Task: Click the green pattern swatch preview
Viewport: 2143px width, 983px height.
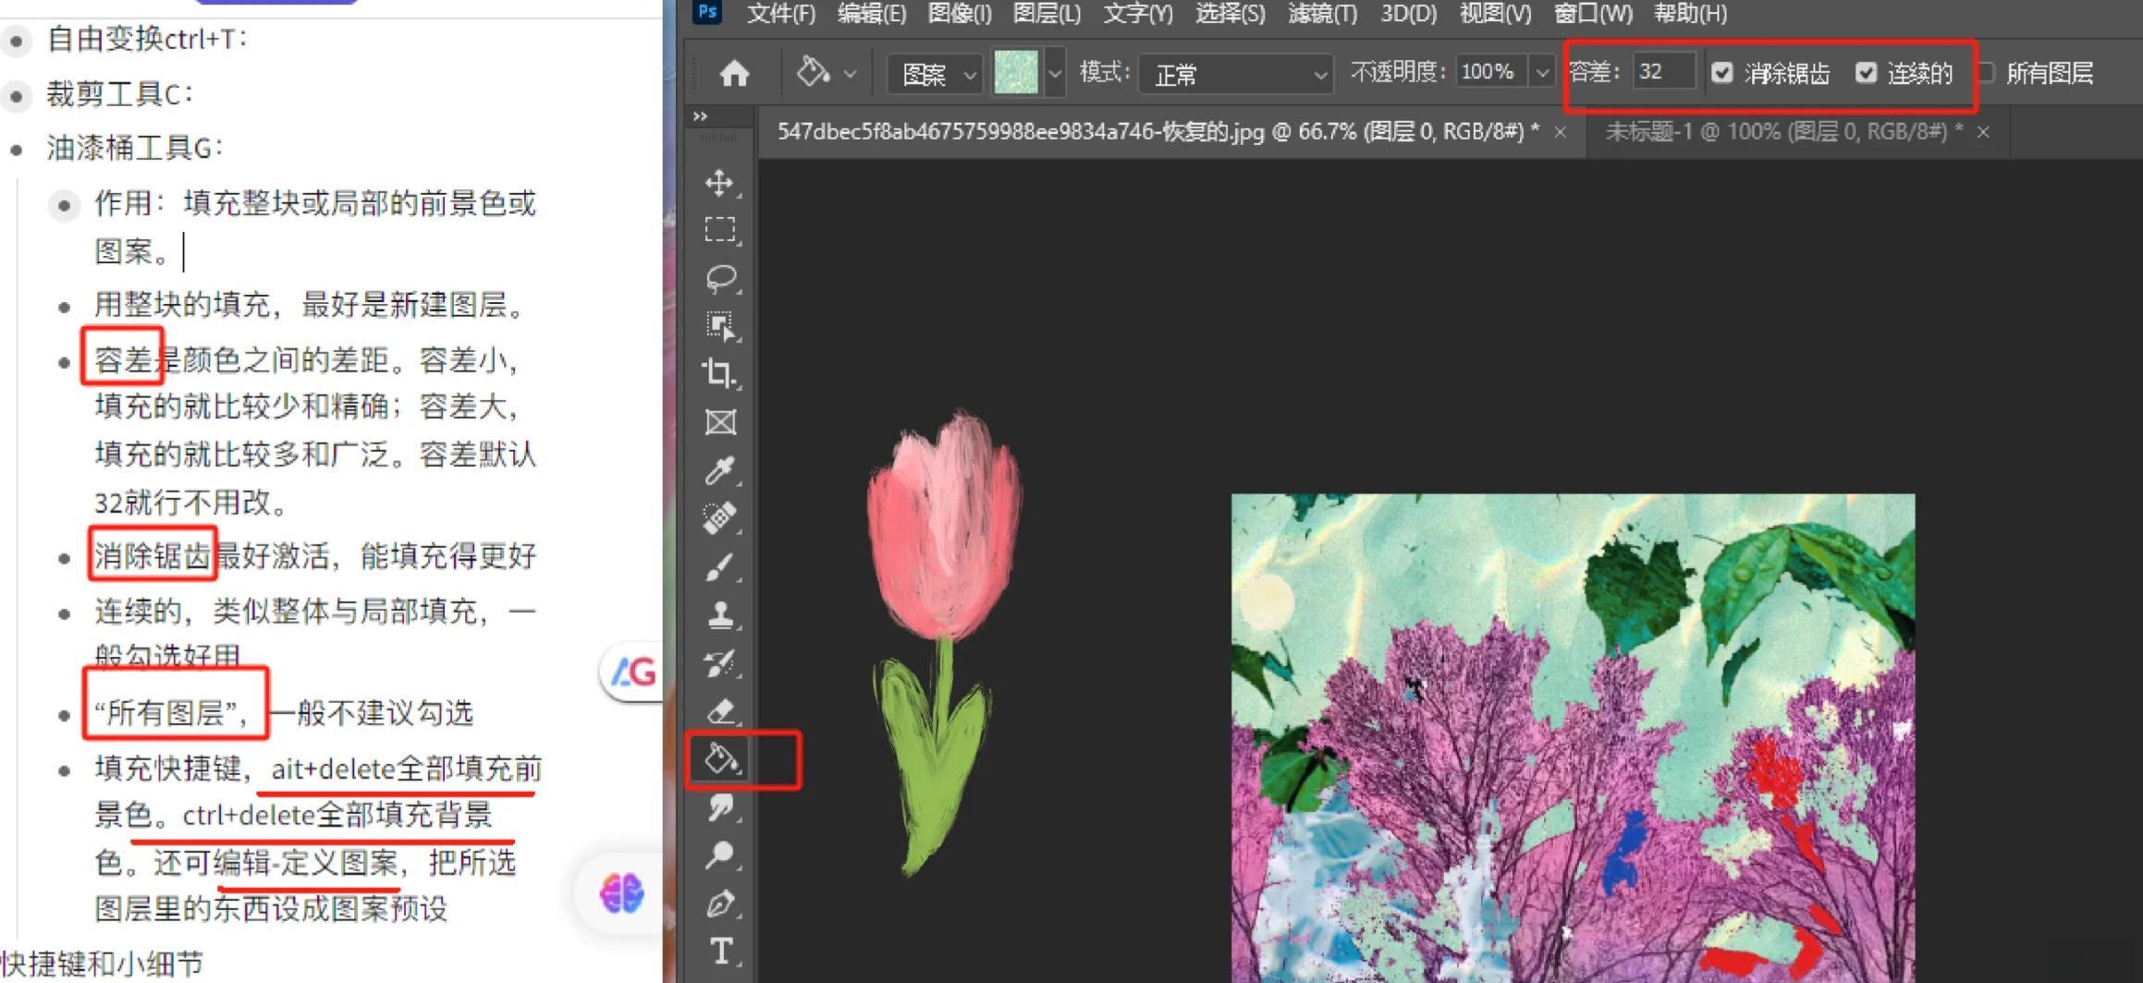Action: click(x=1015, y=73)
